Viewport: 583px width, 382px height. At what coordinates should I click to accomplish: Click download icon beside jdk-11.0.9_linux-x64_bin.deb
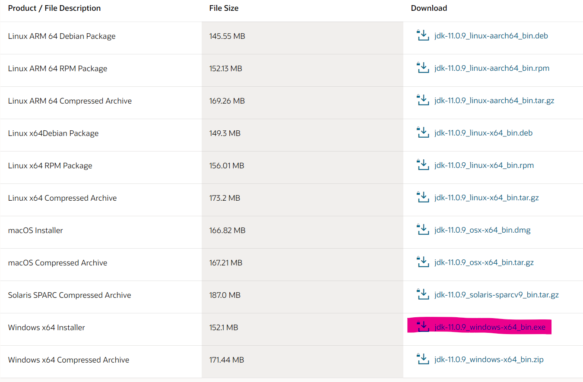pos(422,132)
